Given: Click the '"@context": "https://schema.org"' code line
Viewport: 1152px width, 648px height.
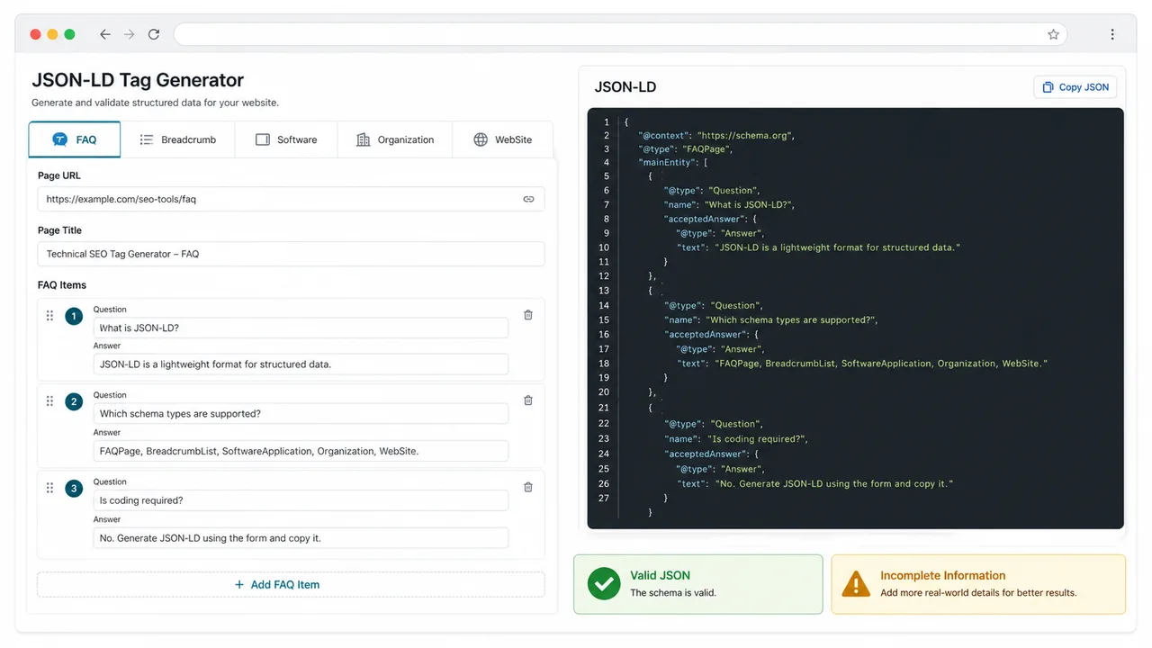Looking at the screenshot, I should pyautogui.click(x=716, y=135).
